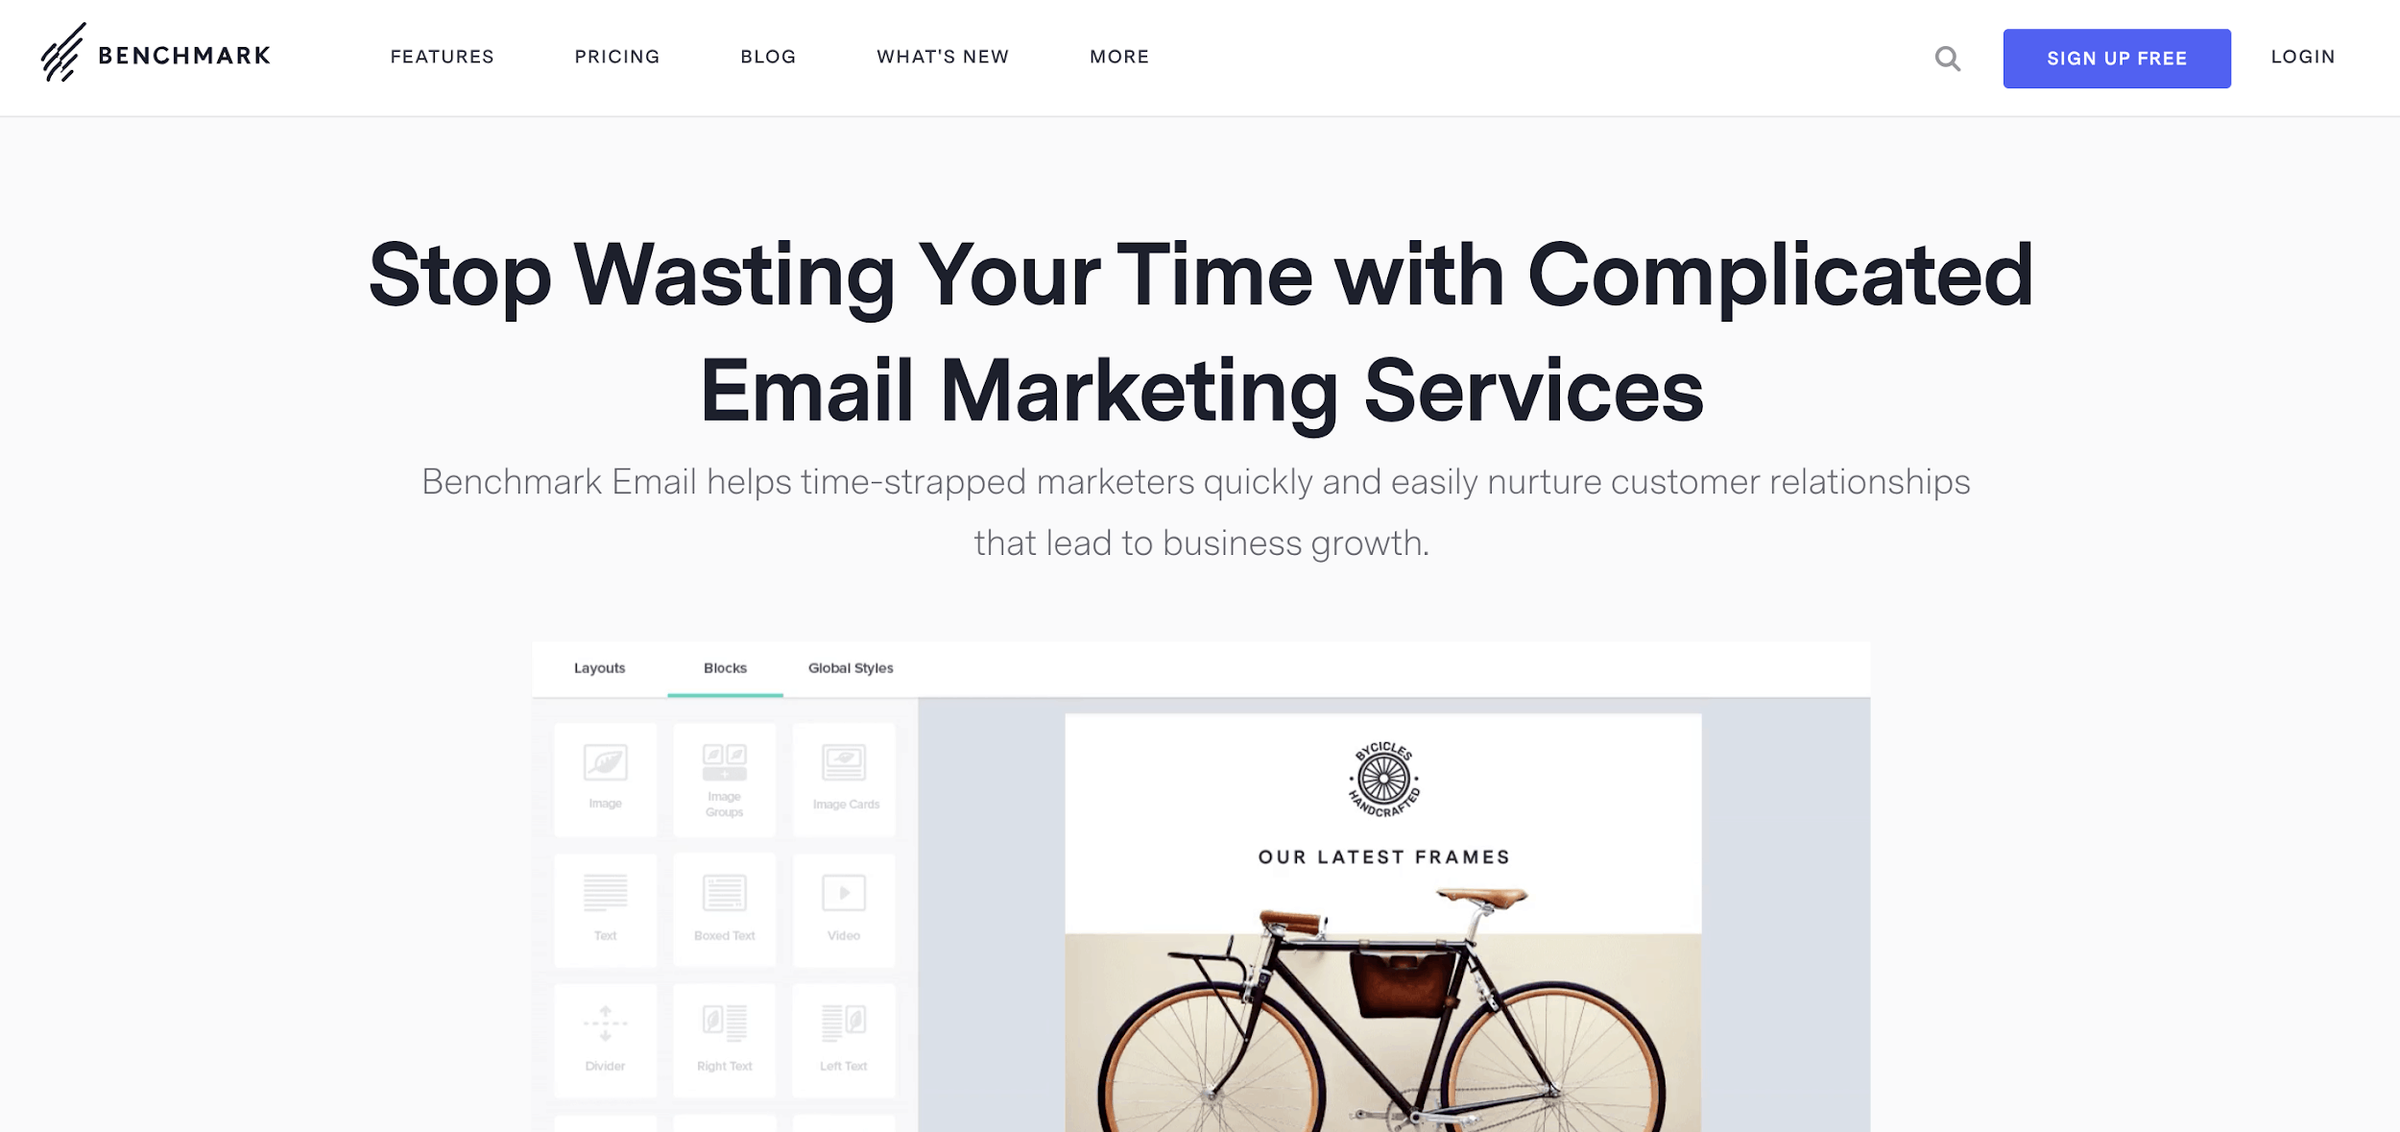
Task: Open the FEATURES menu item
Action: 443,57
